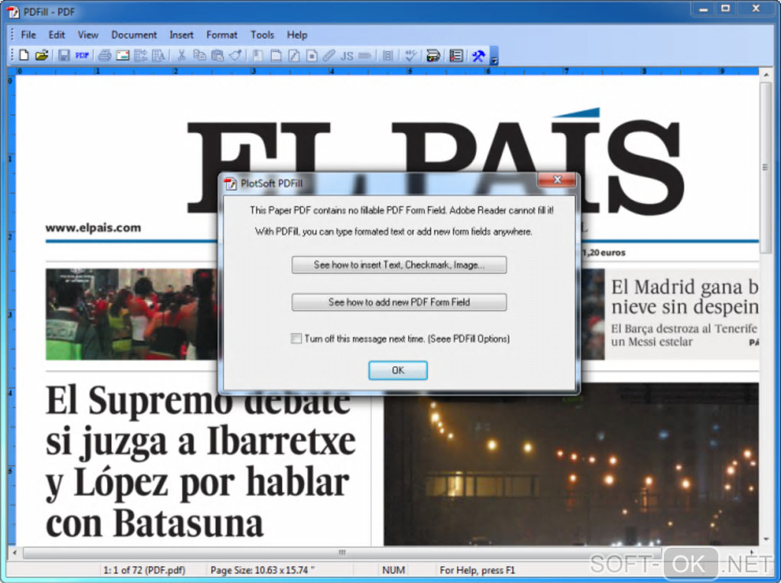Screen dimensions: 781x583
Task: Click the blank page icon after the bookmark
Action: click(x=276, y=55)
